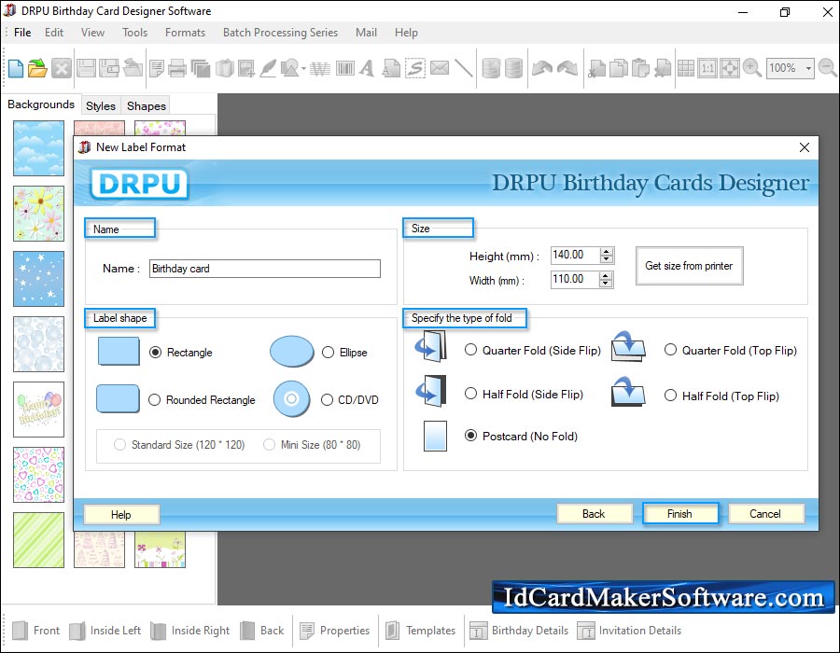This screenshot has height=653, width=840.
Task: Toggle the grid view icon
Action: pos(686,68)
